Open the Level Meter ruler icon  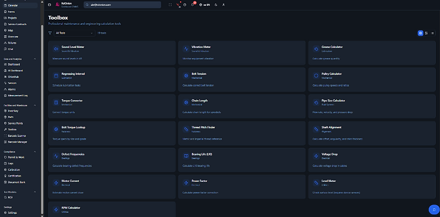316,183
